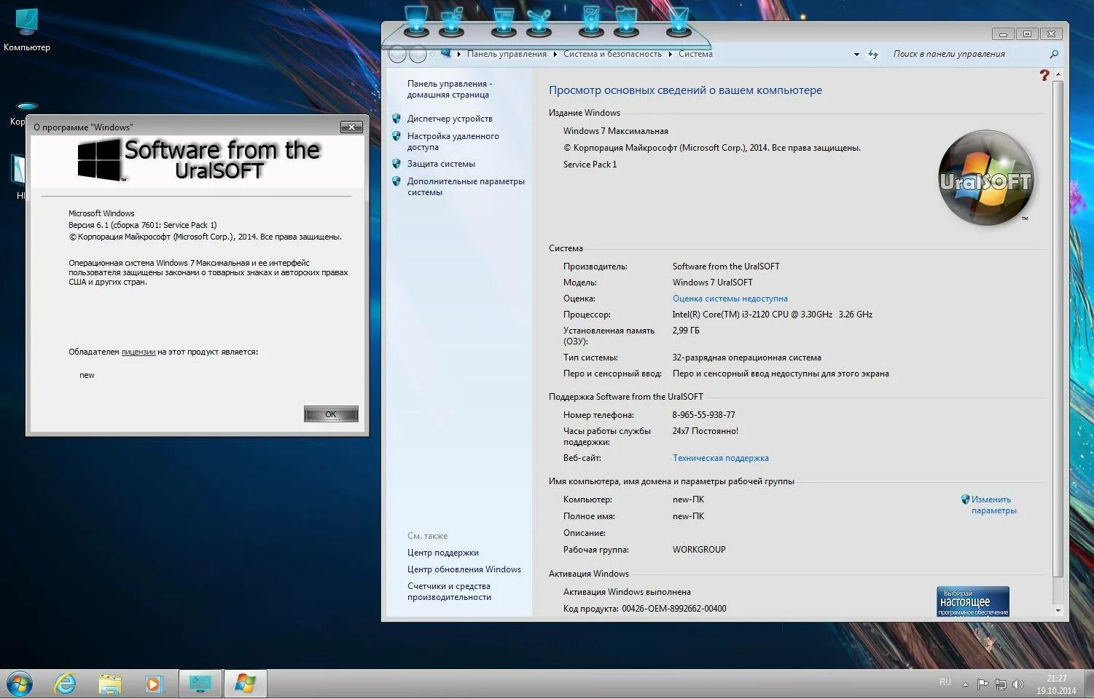Expand the arrow after Панель управления breadcrumb

pyautogui.click(x=555, y=54)
